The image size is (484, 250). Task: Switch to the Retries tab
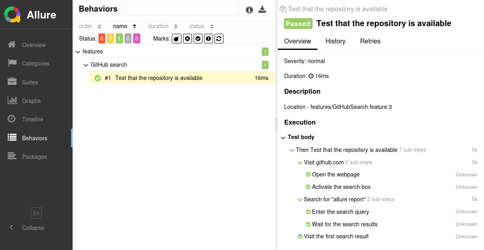[x=370, y=41]
